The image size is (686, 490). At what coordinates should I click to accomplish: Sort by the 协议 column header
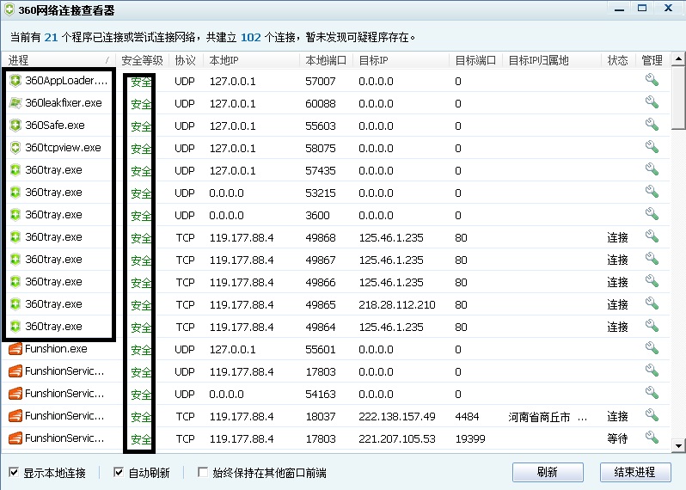[186, 60]
